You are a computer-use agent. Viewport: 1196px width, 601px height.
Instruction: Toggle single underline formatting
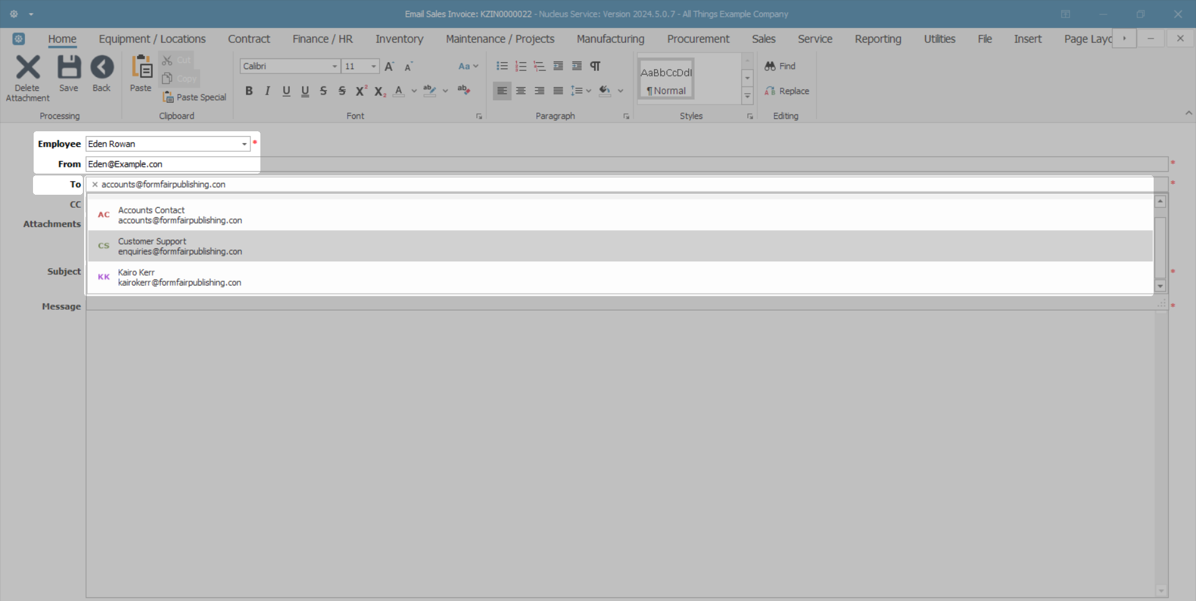coord(287,91)
